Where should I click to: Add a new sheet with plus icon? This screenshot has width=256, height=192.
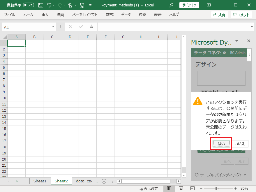104,181
